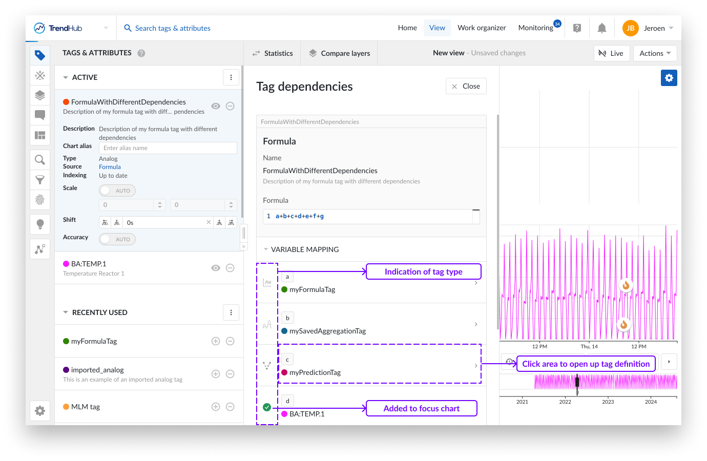Image resolution: width=707 pixels, height=461 pixels.
Task: Click the lightbulb icon in sidebar
Action: pyautogui.click(x=40, y=224)
